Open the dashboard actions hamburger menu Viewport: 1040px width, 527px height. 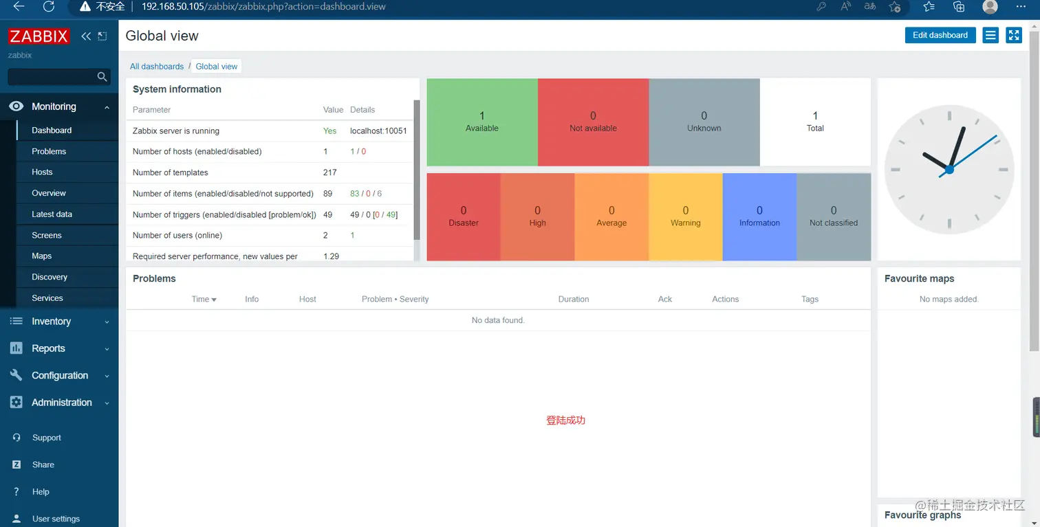coord(990,35)
